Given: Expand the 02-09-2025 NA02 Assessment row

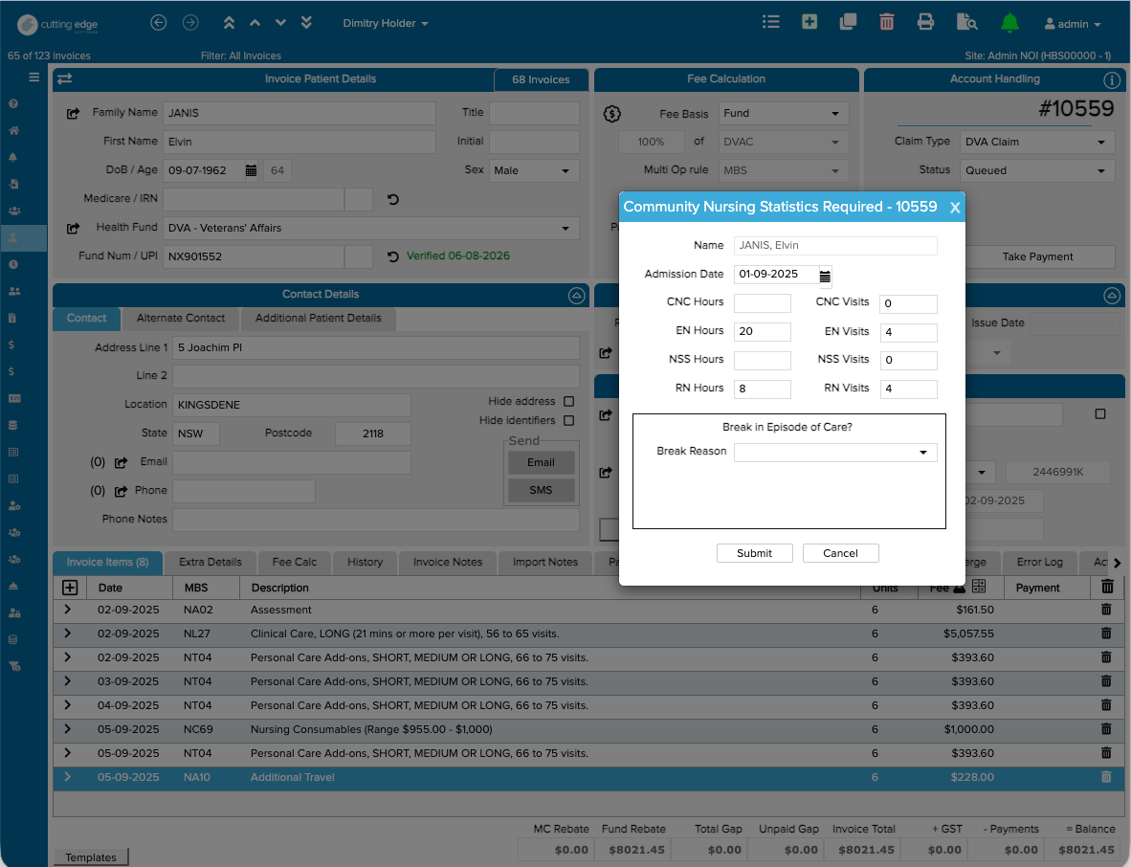Looking at the screenshot, I should click(x=67, y=611).
